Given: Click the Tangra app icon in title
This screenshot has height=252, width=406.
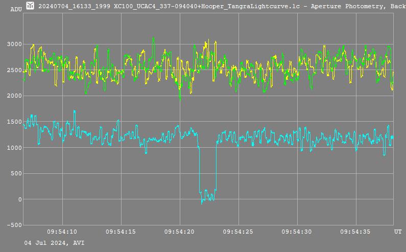Looking at the screenshot, I should (30, 6).
